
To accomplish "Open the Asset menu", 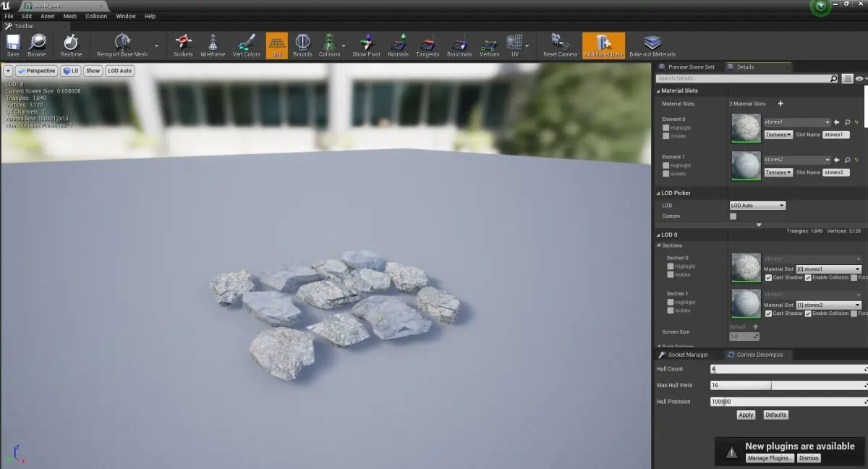I will (x=48, y=16).
